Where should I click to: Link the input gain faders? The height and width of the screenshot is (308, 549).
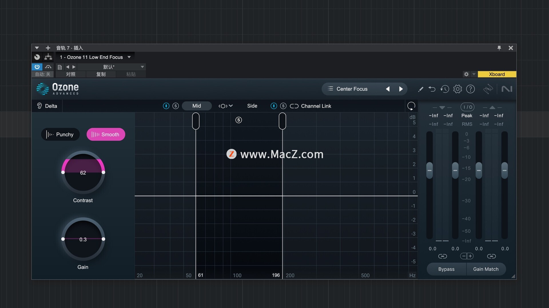click(x=442, y=256)
